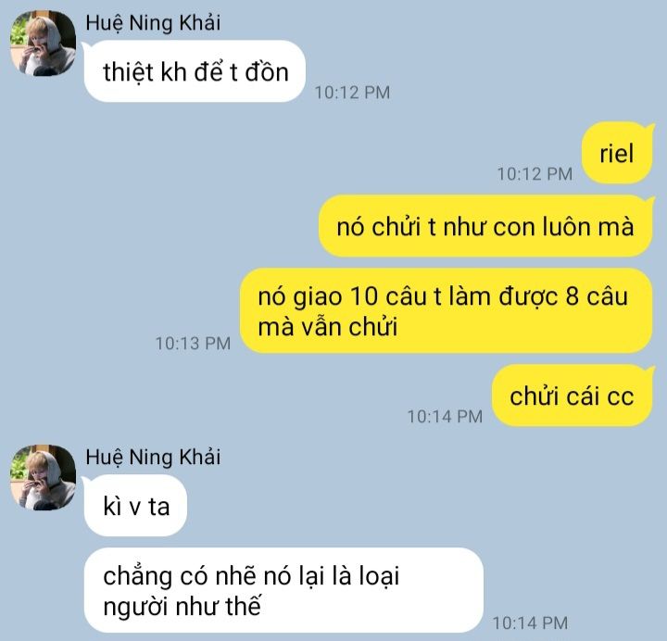
Task: Open the top Huệ Ning Khải profile avatar
Action: tap(43, 43)
